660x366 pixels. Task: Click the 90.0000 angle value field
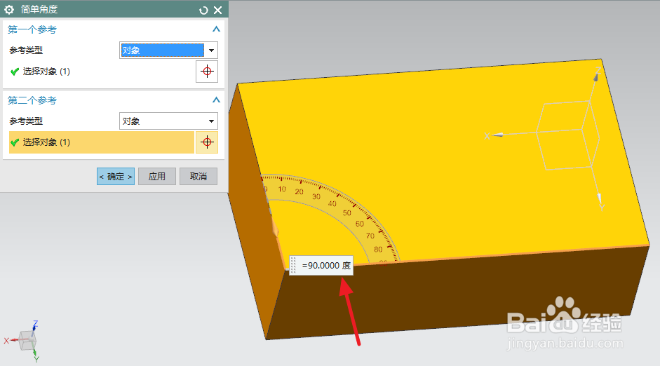(325, 266)
